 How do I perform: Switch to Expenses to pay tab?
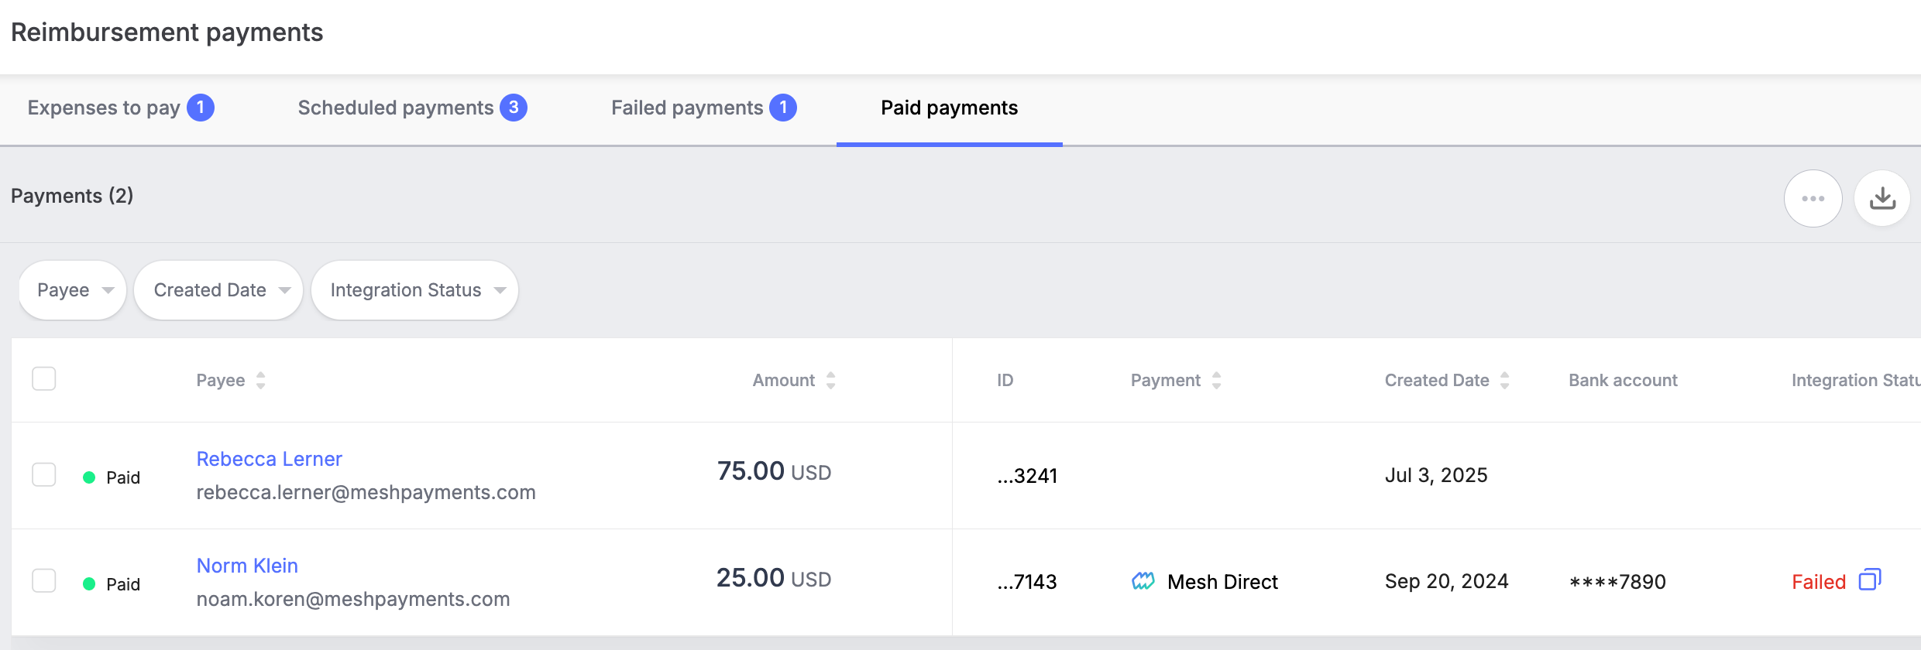pyautogui.click(x=120, y=108)
